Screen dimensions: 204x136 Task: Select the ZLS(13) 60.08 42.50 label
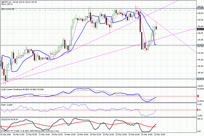click(x=9, y=120)
